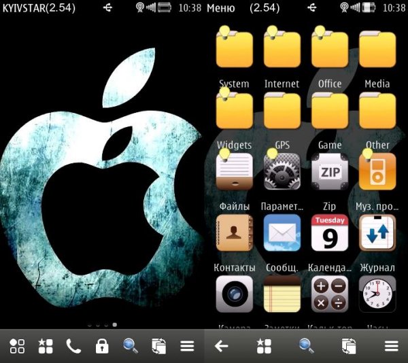Screen dimensions: 408x363
Task: Select the active homescreen page dot
Action: (114, 324)
